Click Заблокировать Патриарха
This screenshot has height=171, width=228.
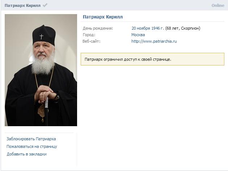coord(31,139)
